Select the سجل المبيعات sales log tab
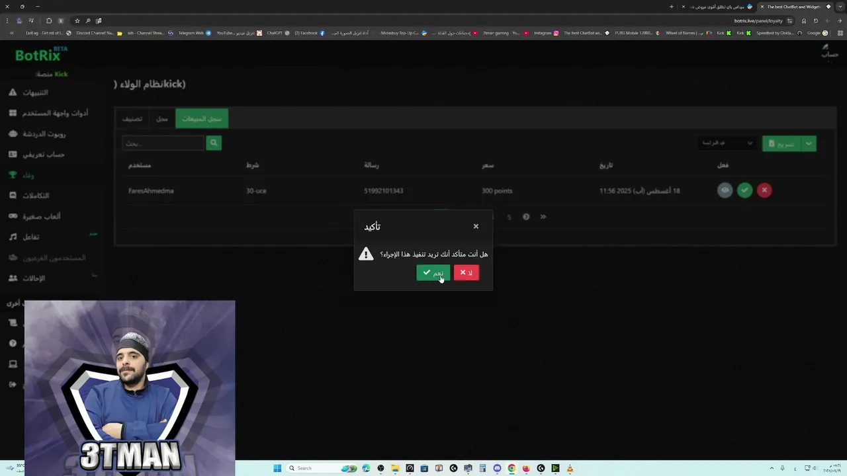 [x=202, y=119]
